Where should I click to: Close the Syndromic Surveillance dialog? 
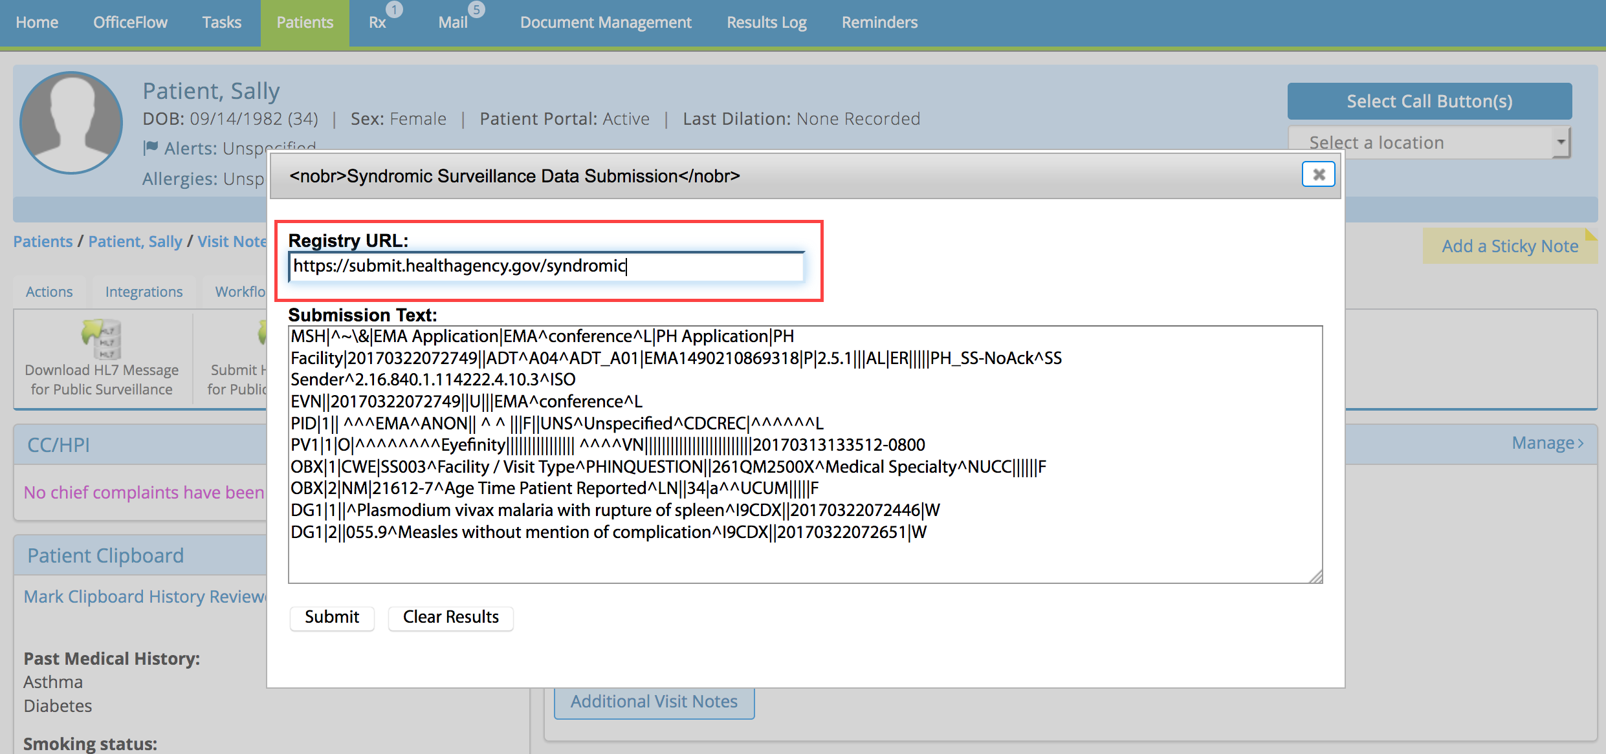[x=1318, y=175]
